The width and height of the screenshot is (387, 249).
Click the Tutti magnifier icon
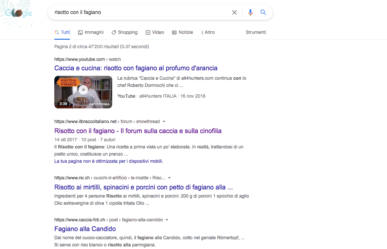(57, 33)
